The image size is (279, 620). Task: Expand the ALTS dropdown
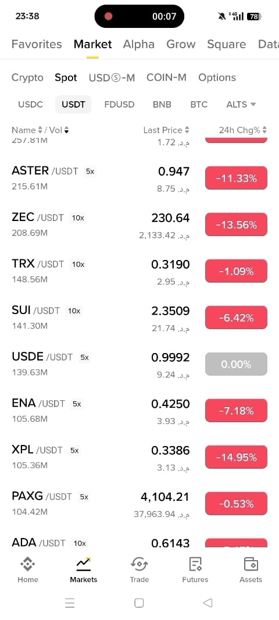point(241,104)
